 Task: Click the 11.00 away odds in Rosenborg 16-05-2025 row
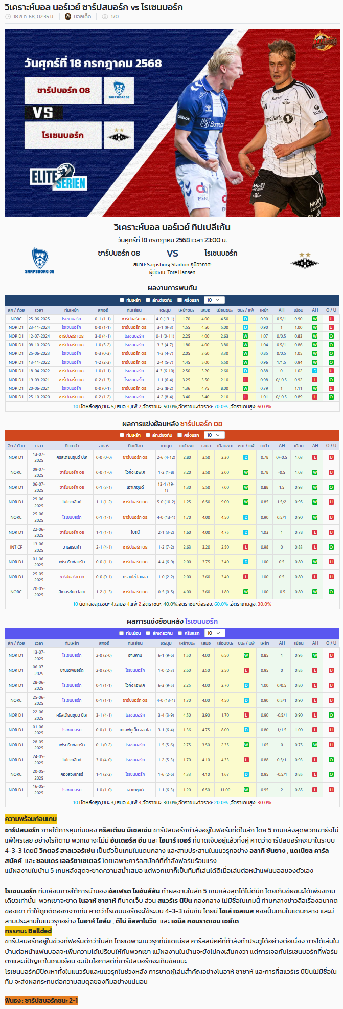pyautogui.click(x=225, y=790)
